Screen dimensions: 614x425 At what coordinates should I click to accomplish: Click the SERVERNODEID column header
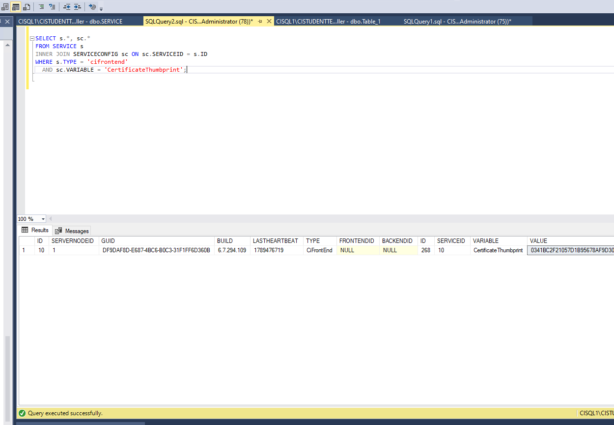coord(73,241)
